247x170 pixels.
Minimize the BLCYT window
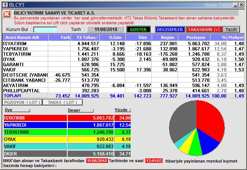coord(236,5)
